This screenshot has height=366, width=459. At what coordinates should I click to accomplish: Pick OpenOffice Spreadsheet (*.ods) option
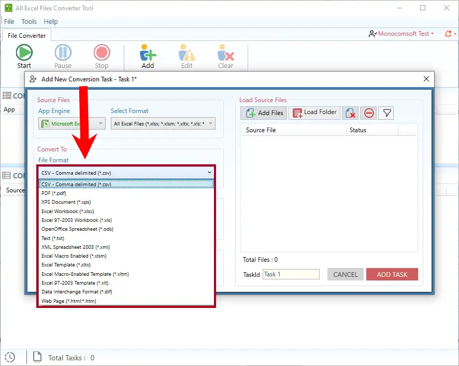(x=126, y=229)
